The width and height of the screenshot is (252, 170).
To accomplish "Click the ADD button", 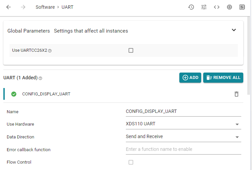I will 190,78.
